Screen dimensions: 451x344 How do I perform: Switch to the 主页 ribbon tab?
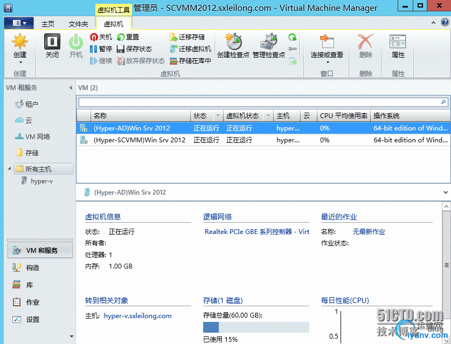(x=48, y=24)
